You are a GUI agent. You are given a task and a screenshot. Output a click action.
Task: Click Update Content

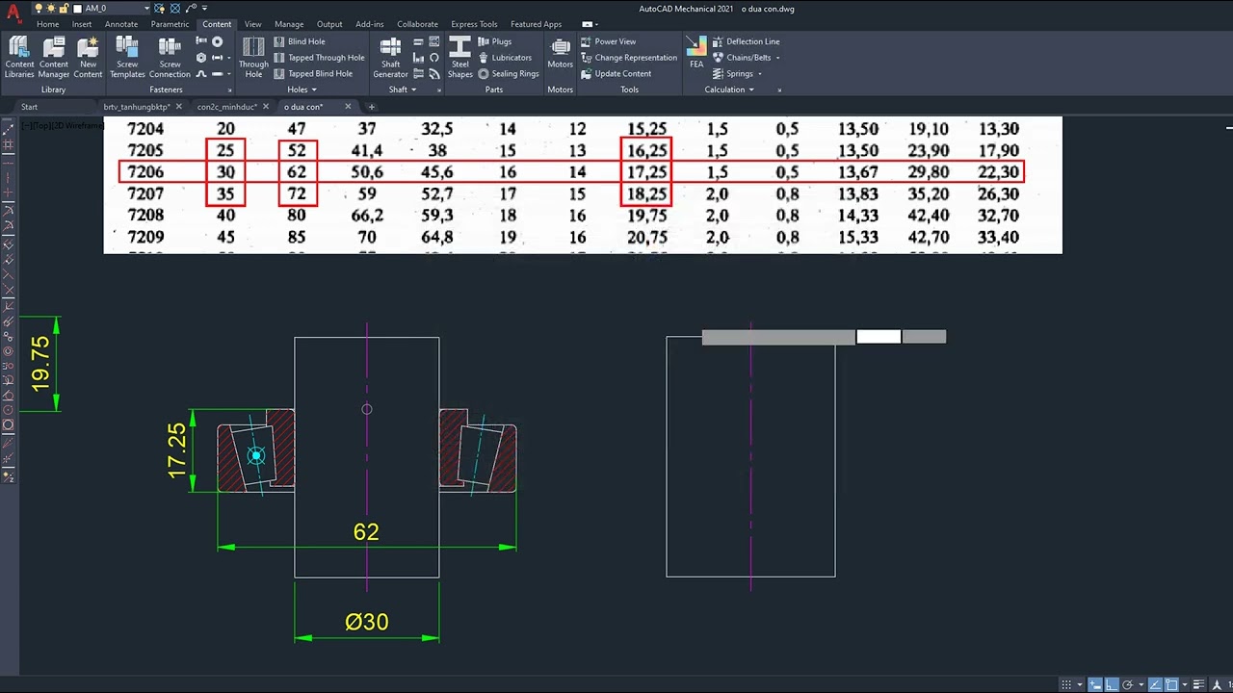click(616, 73)
